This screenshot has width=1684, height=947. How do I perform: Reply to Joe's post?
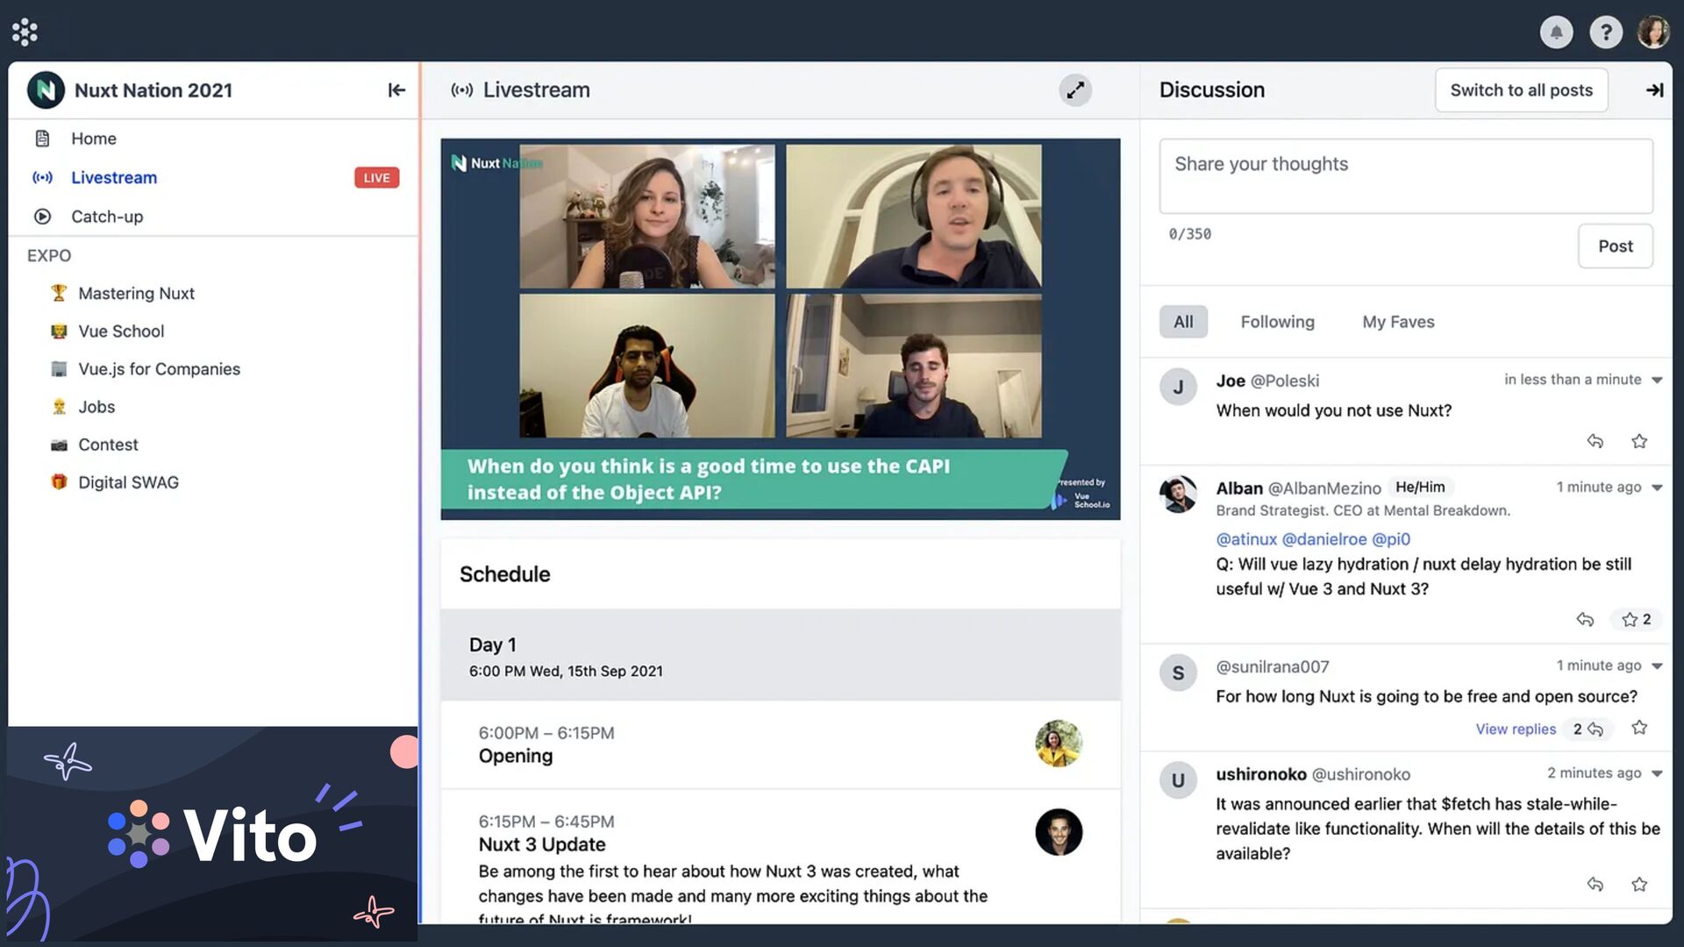click(1595, 441)
